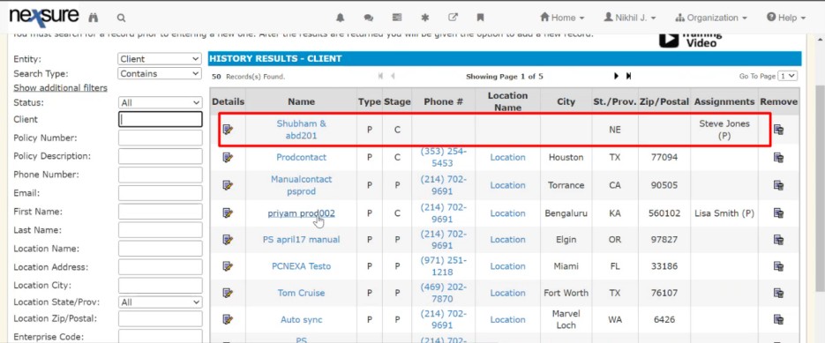Focus the Phone Number field
This screenshot has height=343, width=825.
160,175
